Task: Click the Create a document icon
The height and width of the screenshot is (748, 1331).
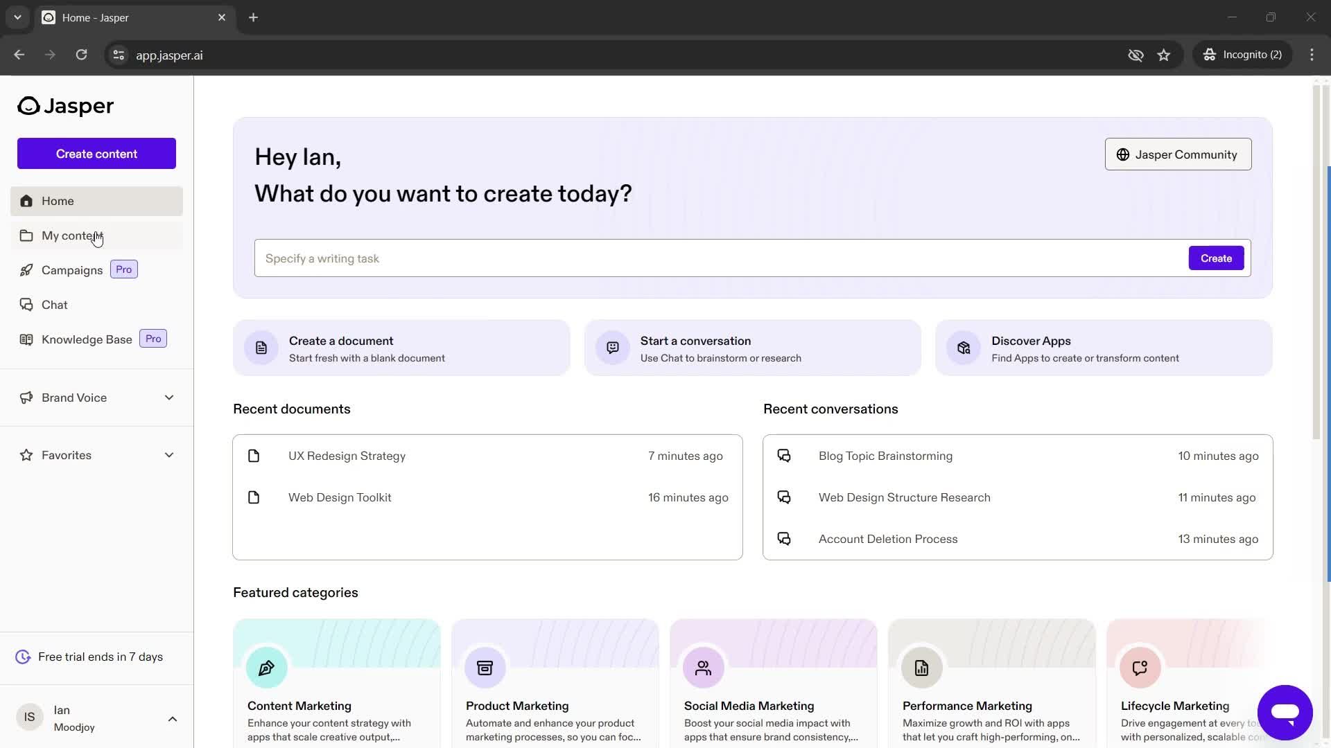Action: pos(261,347)
